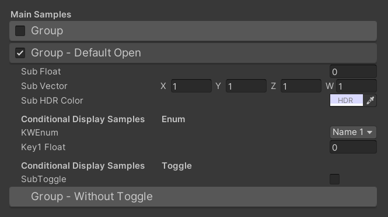Image resolution: width=388 pixels, height=217 pixels.
Task: Select the Sub Vector Z field
Action: (x=301, y=86)
